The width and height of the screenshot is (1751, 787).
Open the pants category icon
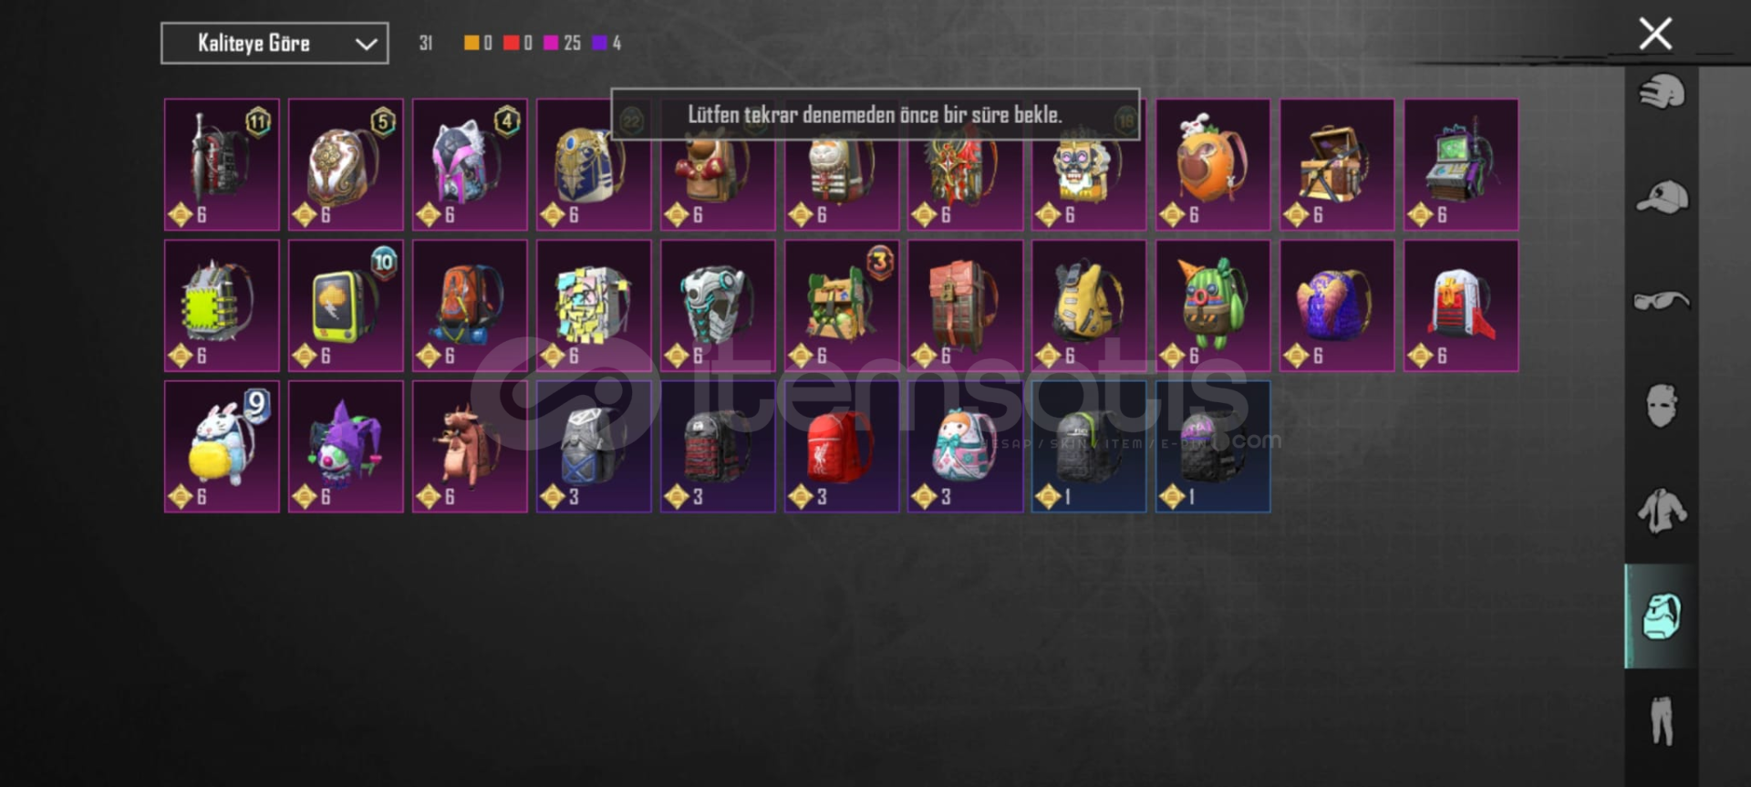pos(1661,720)
